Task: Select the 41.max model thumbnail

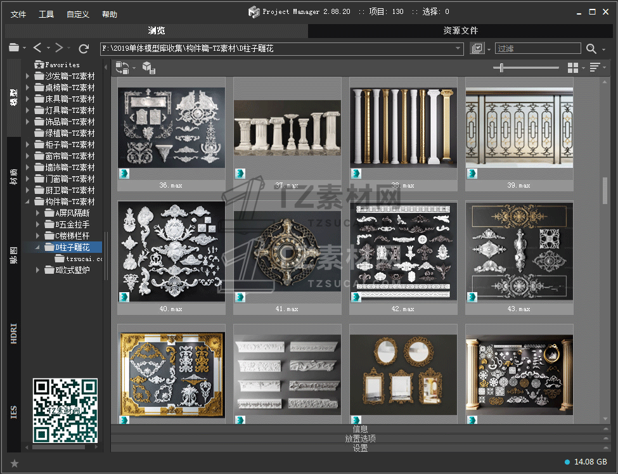Action: tap(287, 252)
